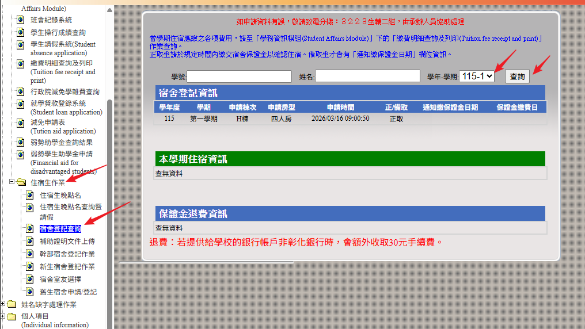Open the 學年-學期 dropdown showing 115-1
The image size is (585, 329).
[477, 76]
